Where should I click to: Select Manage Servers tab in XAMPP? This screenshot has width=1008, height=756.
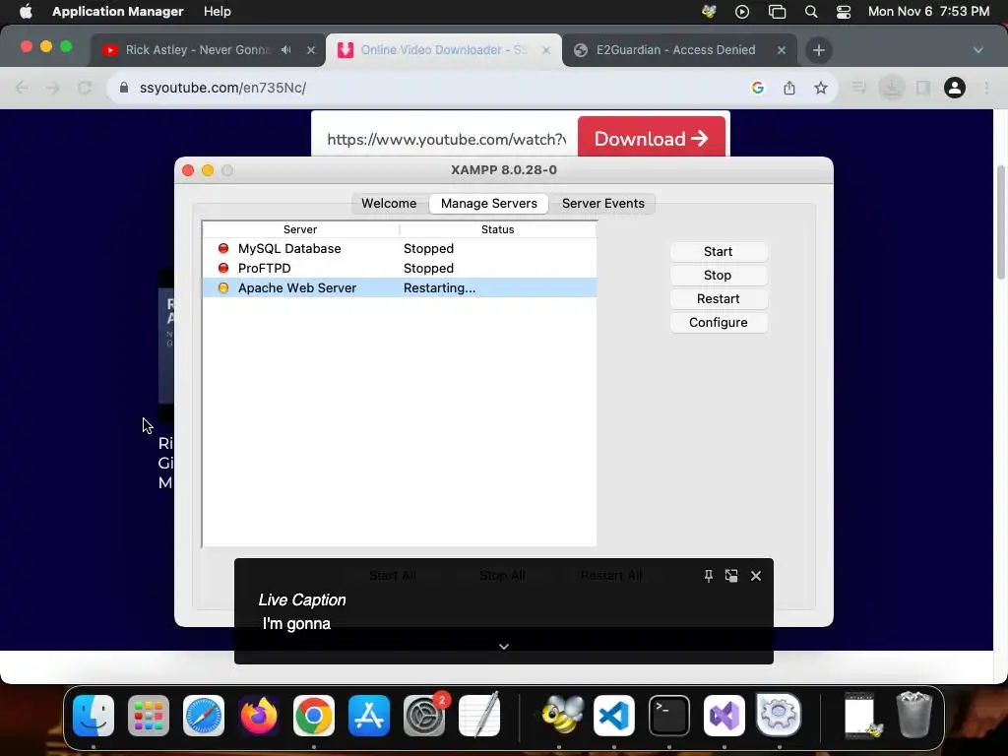click(x=488, y=203)
